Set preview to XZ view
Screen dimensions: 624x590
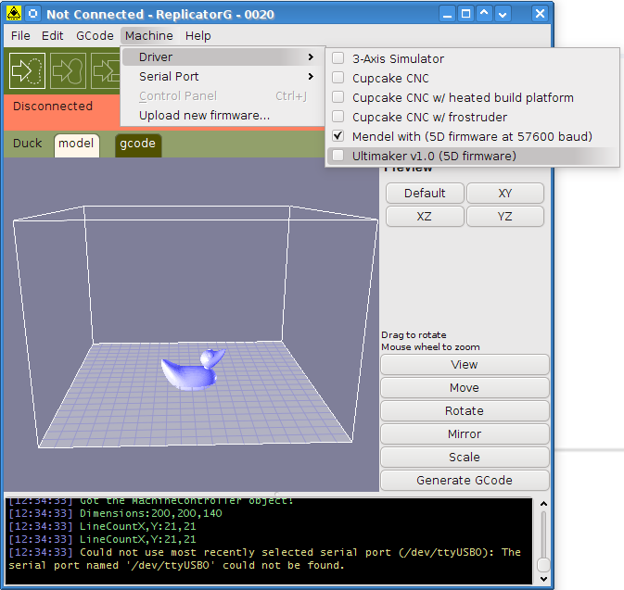425,217
